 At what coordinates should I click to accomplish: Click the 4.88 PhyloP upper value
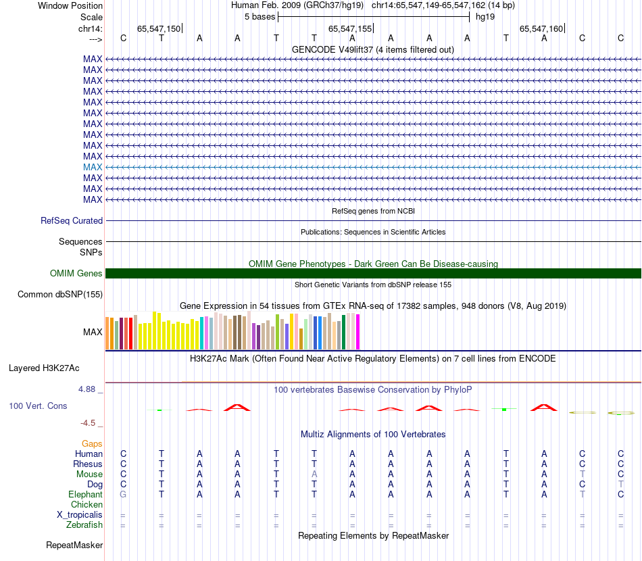87,389
